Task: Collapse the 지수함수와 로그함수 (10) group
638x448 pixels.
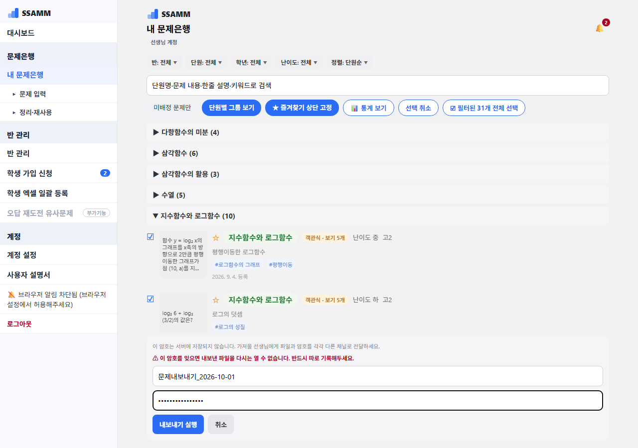Action: 378,216
